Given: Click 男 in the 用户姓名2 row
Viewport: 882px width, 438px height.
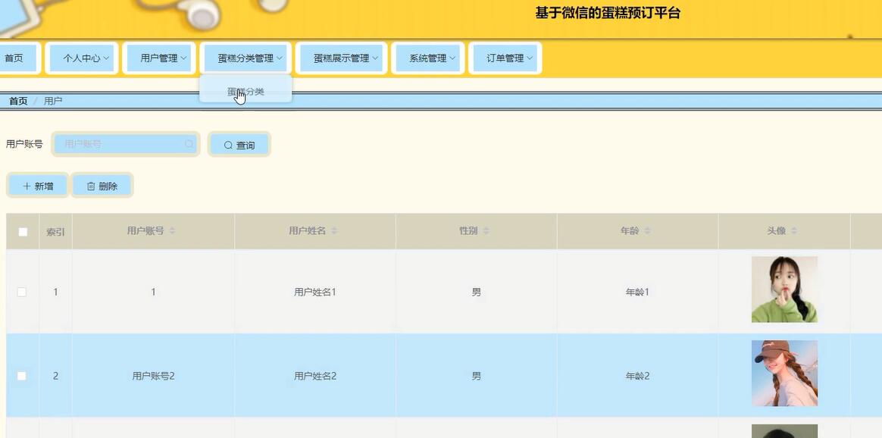Looking at the screenshot, I should coord(476,376).
